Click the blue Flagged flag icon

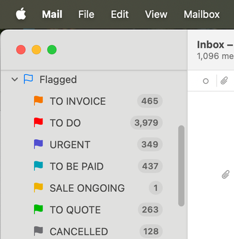[x=28, y=79]
